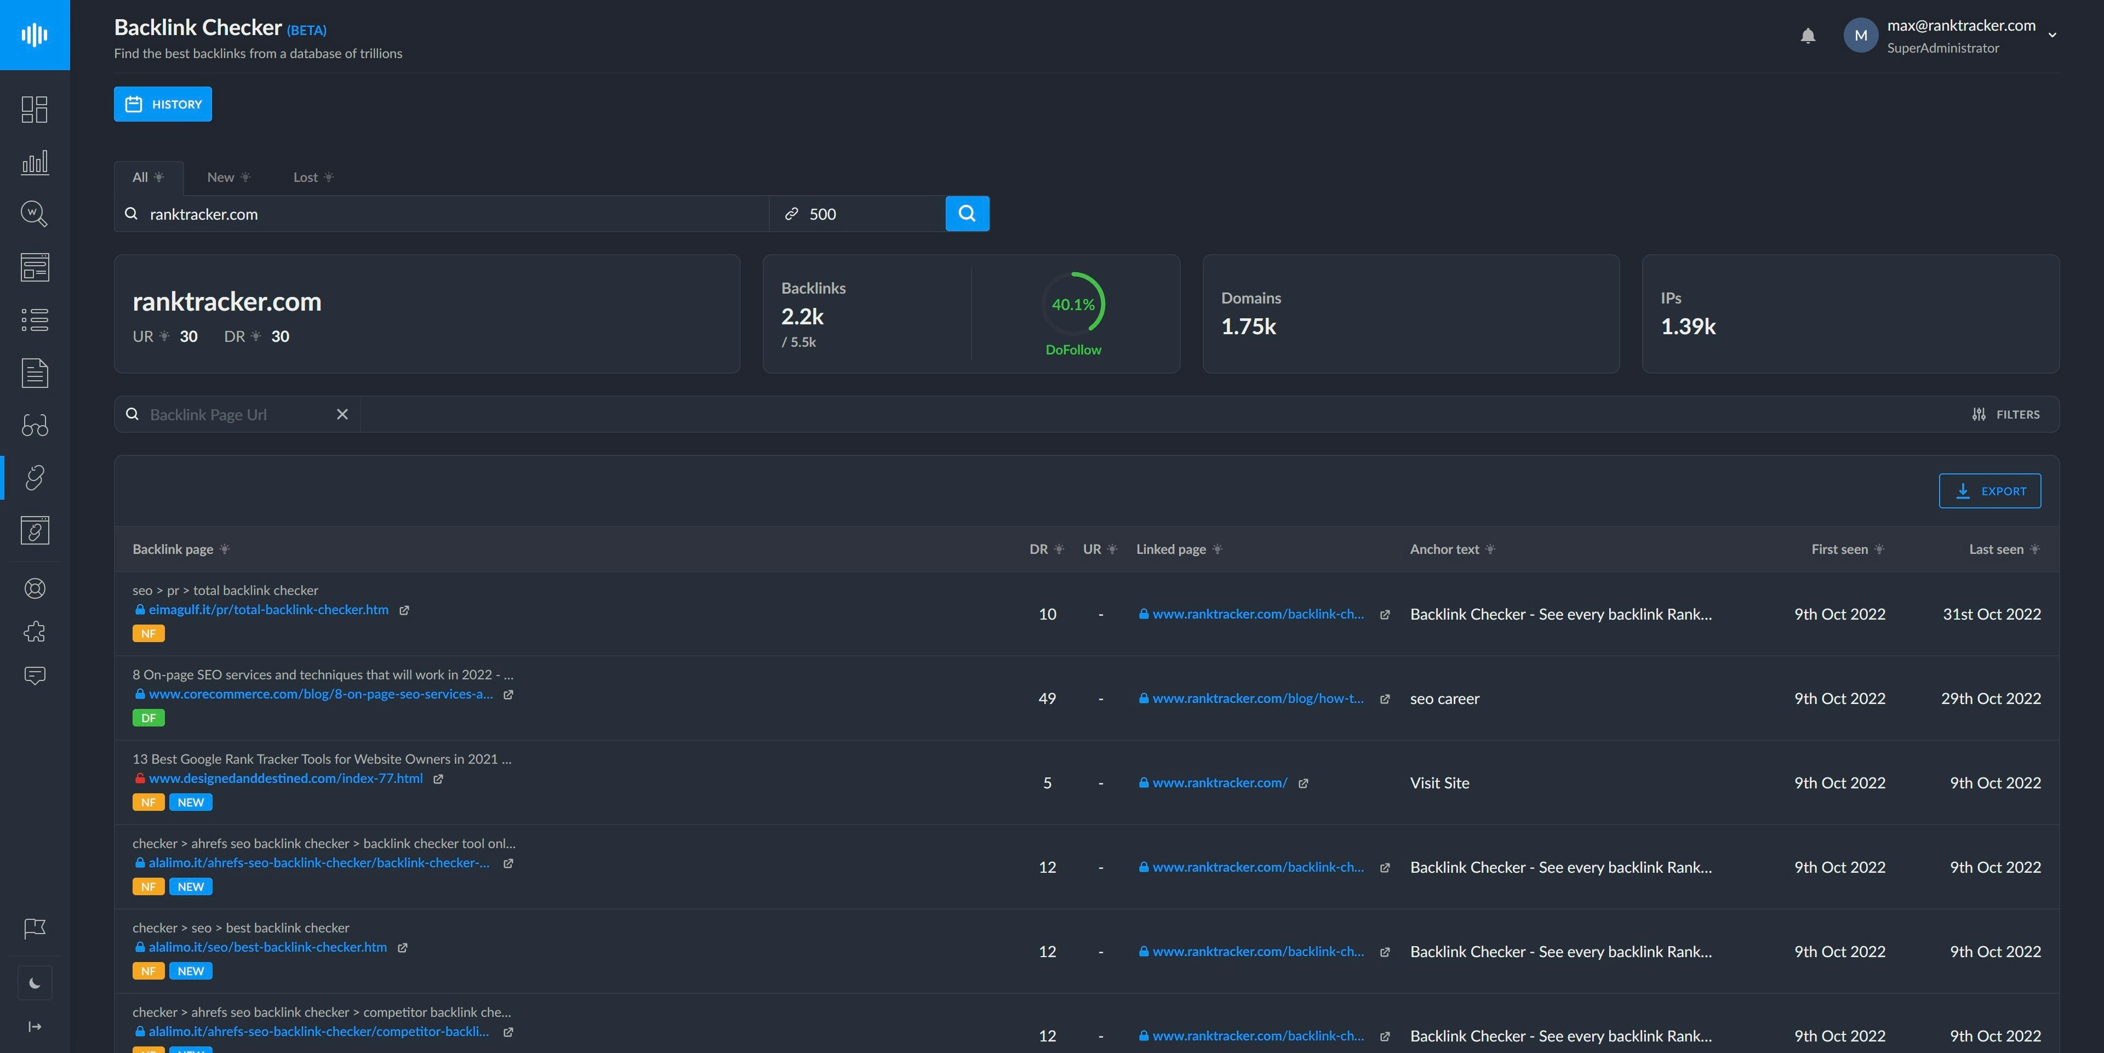
Task: Click the 'Visit Site' anchor text
Action: point(1439,782)
